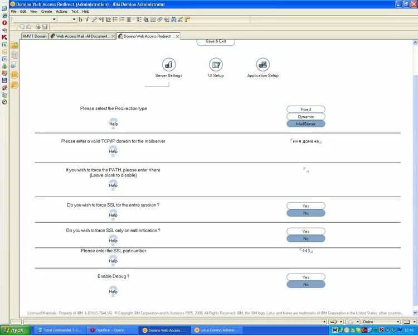Click the Save & Exit button
Viewport: 418px width, 335px height.
pyautogui.click(x=216, y=42)
